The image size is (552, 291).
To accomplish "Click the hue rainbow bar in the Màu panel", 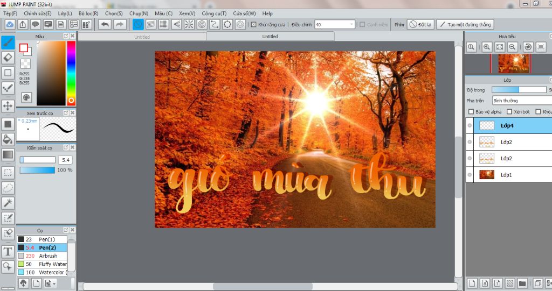I will pyautogui.click(x=71, y=73).
